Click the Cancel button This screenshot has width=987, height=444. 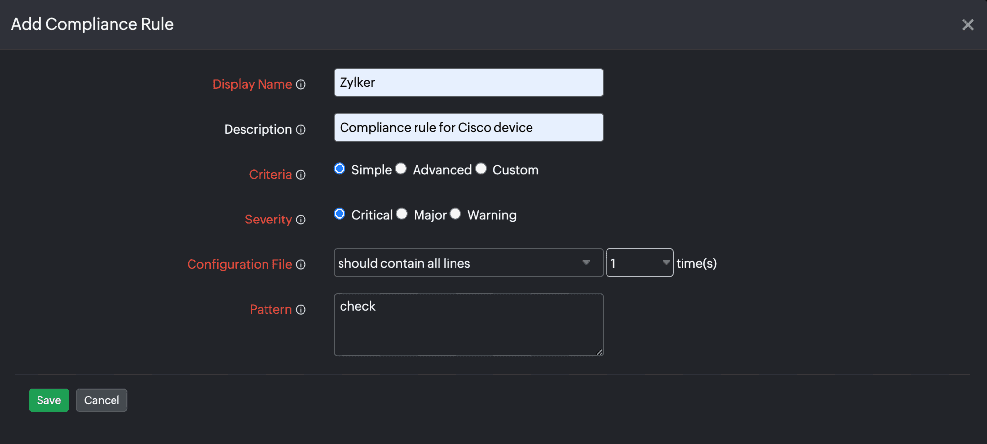102,400
